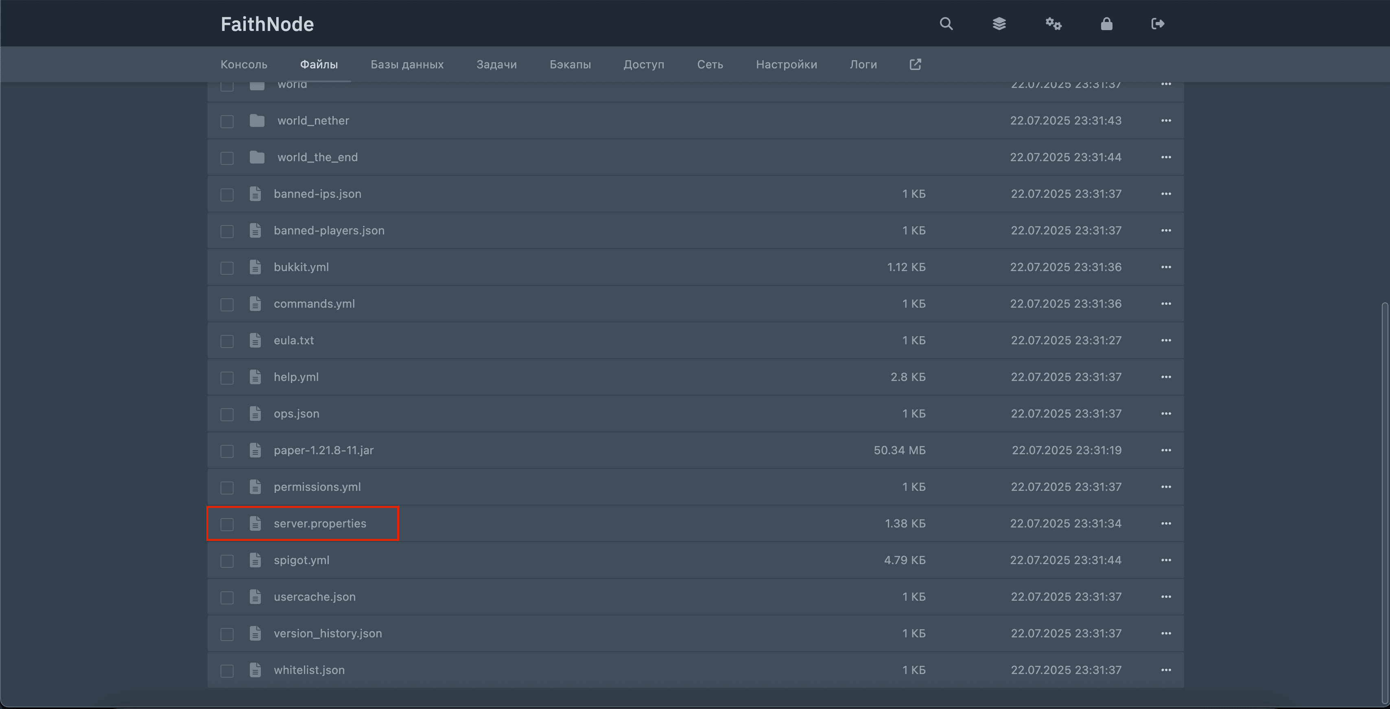Click the search magnifier icon in header

point(946,24)
